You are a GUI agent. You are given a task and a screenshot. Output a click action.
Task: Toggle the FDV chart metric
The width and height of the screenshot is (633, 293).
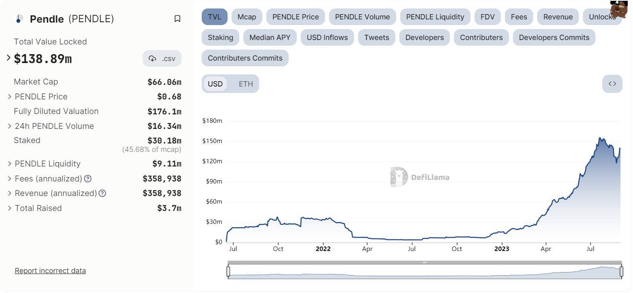pos(487,17)
